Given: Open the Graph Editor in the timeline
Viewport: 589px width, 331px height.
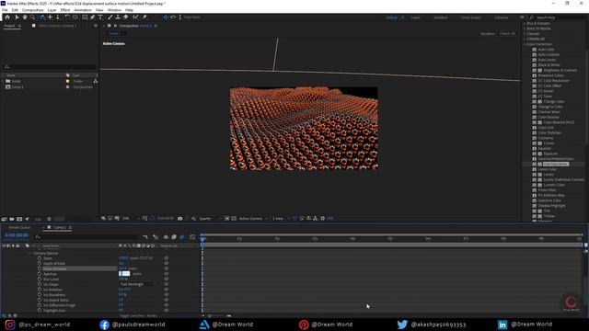Looking at the screenshot, I should [x=192, y=237].
